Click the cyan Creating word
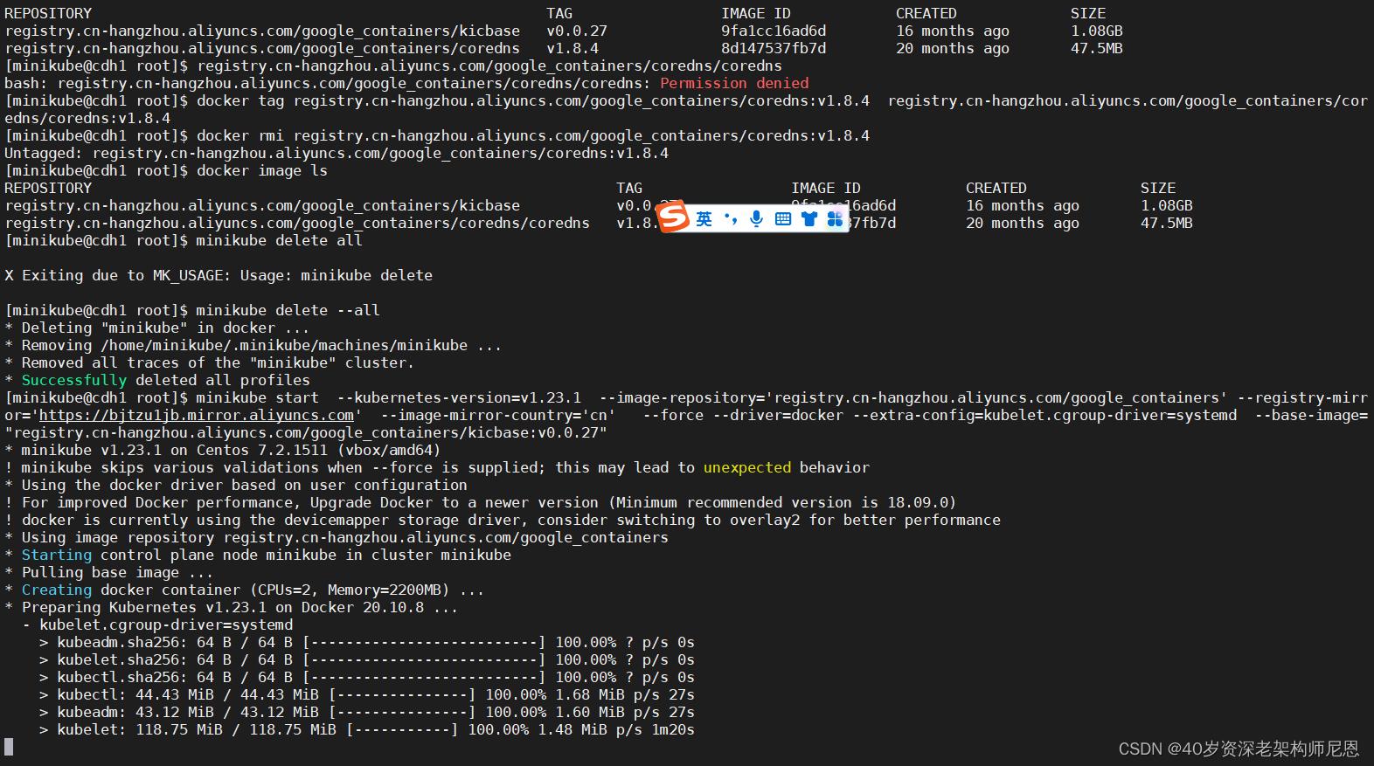 pyautogui.click(x=57, y=590)
